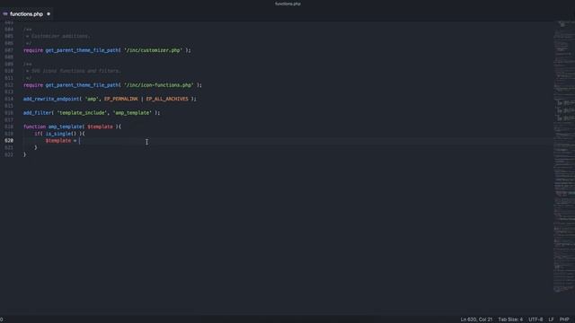Open the LF line endings selector
This screenshot has width=575, height=323.
[551, 319]
